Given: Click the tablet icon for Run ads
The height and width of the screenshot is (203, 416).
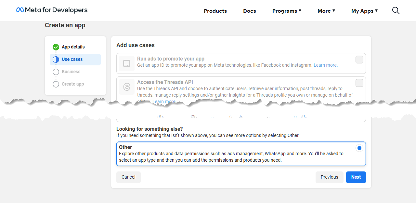Looking at the screenshot, I should pos(127,63).
